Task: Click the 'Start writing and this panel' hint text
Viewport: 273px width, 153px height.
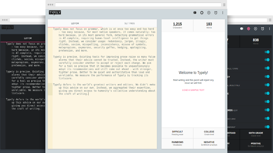Action: coord(193,81)
